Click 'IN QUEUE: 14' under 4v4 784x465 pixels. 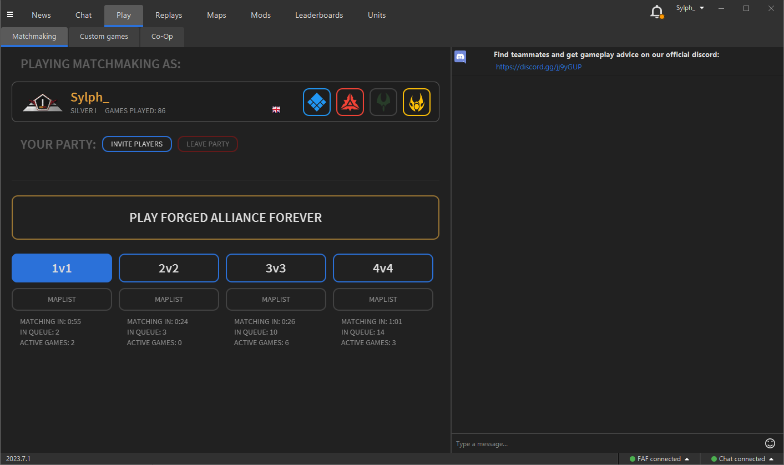[363, 332]
